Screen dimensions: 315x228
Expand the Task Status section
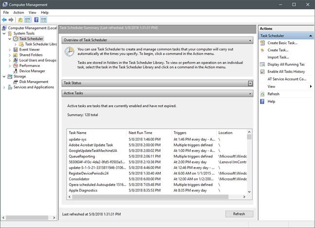[x=250, y=83]
